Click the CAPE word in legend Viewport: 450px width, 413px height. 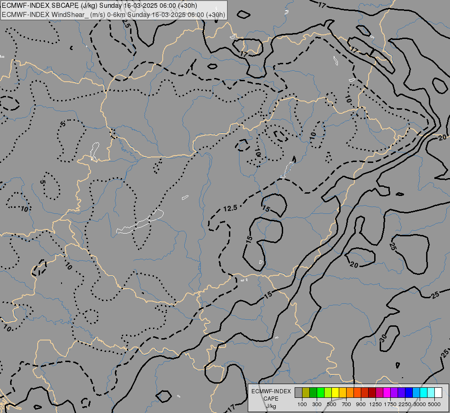[271, 399]
